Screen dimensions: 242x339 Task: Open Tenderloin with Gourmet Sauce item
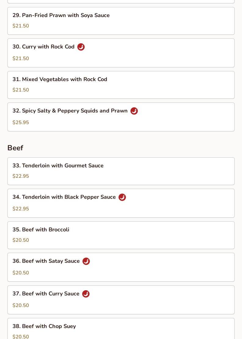(x=121, y=171)
